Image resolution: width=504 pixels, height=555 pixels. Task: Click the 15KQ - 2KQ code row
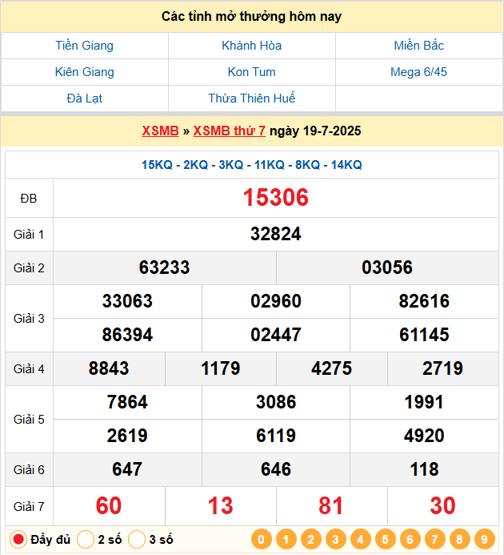pos(251,165)
